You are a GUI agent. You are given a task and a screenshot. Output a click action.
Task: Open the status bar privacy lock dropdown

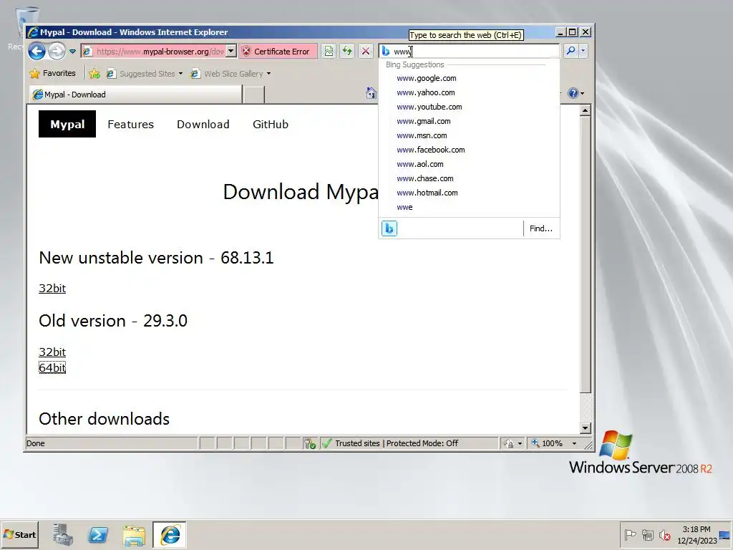click(x=513, y=443)
